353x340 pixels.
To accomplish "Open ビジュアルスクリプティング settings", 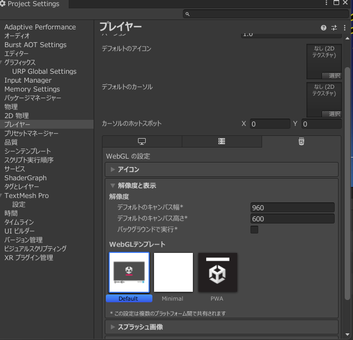I will tap(35, 248).
